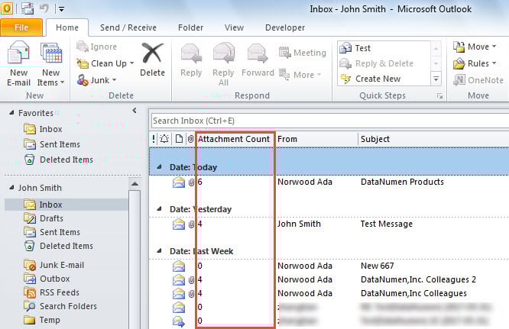This screenshot has width=509, height=329.
Task: Sort by Attachment Count column header
Action: pyautogui.click(x=233, y=139)
